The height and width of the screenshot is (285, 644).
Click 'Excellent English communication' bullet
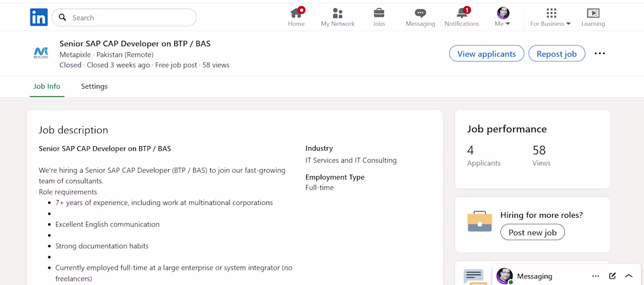click(107, 224)
